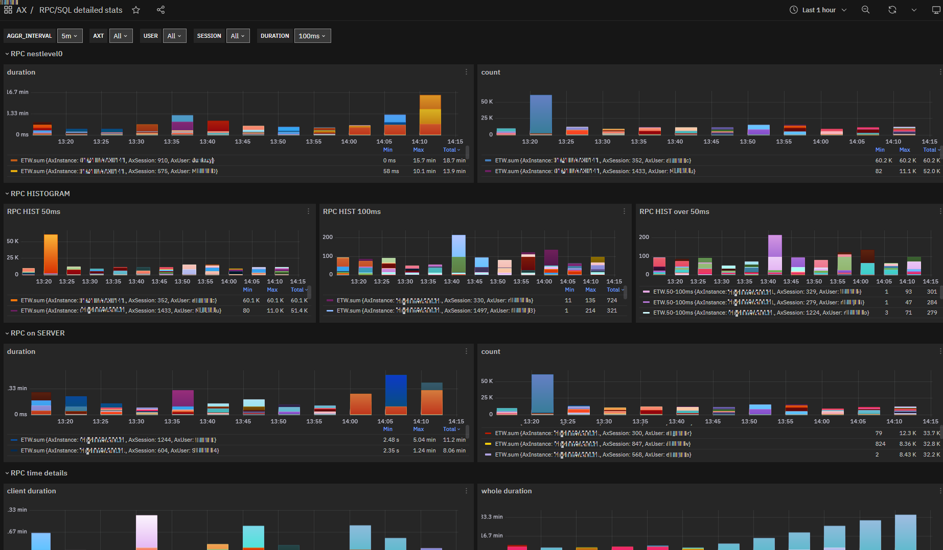
Task: Click the whole duration panel title
Action: click(x=507, y=491)
